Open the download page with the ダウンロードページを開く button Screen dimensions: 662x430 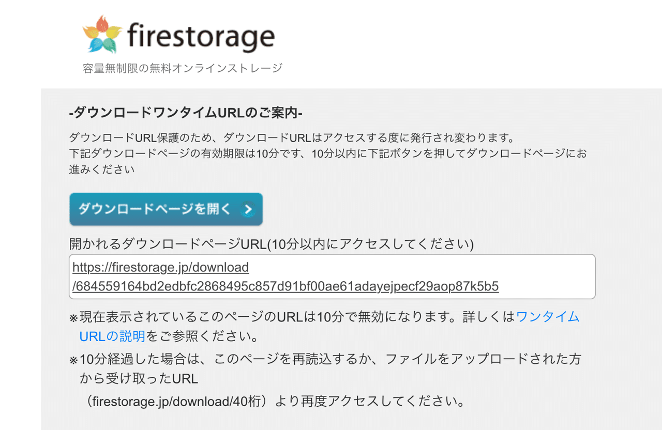pyautogui.click(x=155, y=209)
